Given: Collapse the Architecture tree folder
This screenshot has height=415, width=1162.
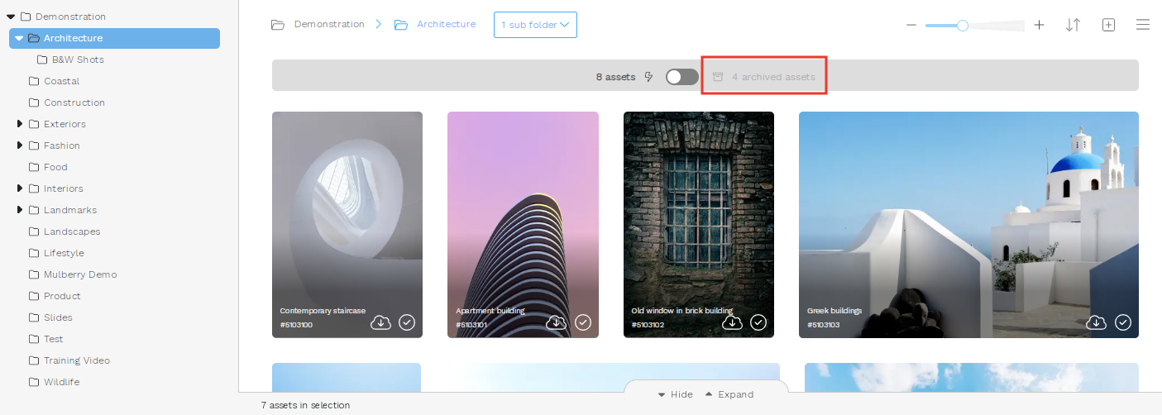Looking at the screenshot, I should pyautogui.click(x=19, y=38).
